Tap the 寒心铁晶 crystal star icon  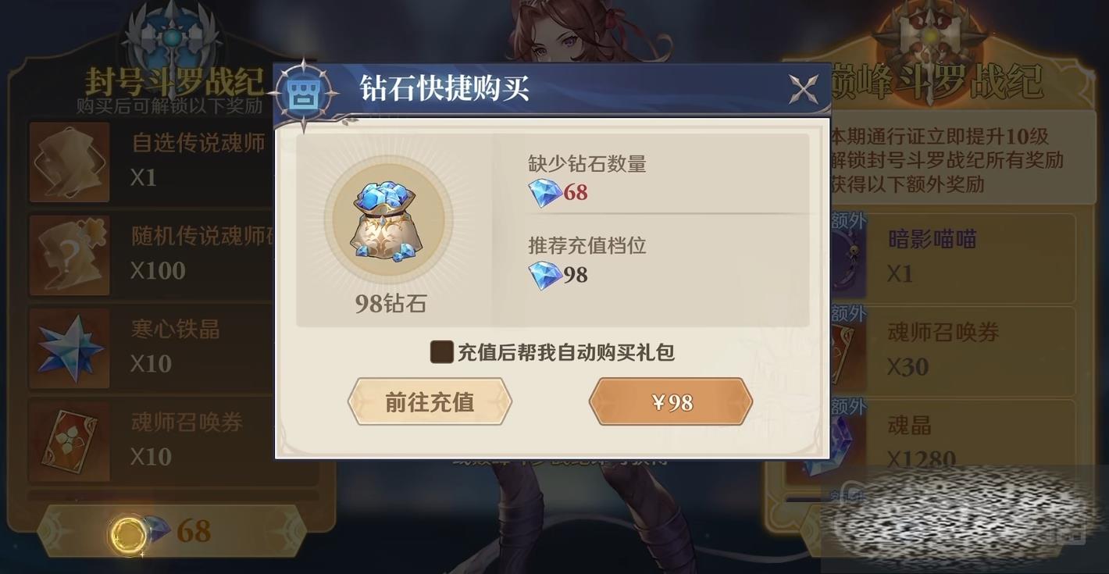click(x=70, y=348)
